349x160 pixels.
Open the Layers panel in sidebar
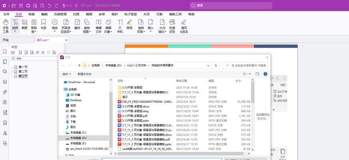pyautogui.click(x=5, y=82)
